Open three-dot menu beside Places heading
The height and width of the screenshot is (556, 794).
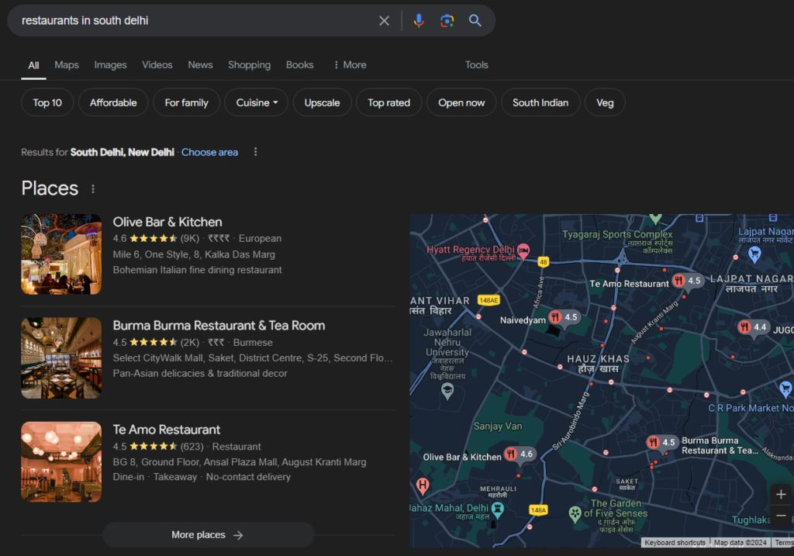coord(93,189)
